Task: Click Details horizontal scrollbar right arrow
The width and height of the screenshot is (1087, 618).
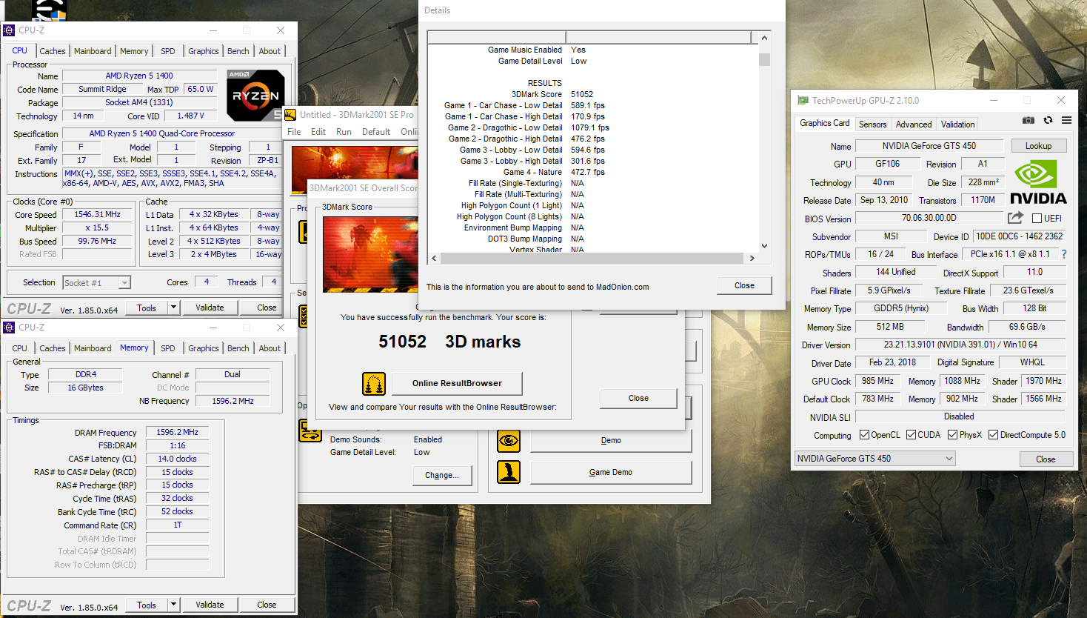Action: pos(752,259)
